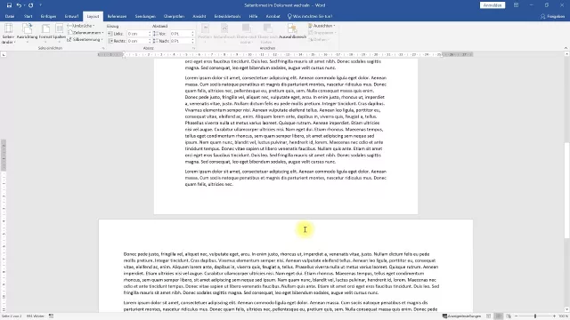Switch to the Sendungen tab
Viewport: 570px width, 320px height.
tap(145, 16)
